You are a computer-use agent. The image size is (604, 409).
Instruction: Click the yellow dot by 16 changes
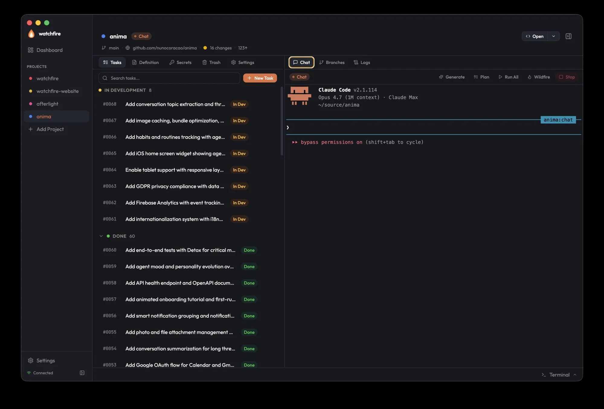tap(205, 48)
